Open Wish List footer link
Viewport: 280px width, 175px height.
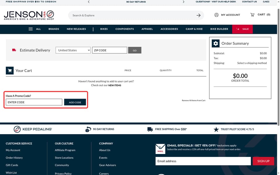click(11, 173)
